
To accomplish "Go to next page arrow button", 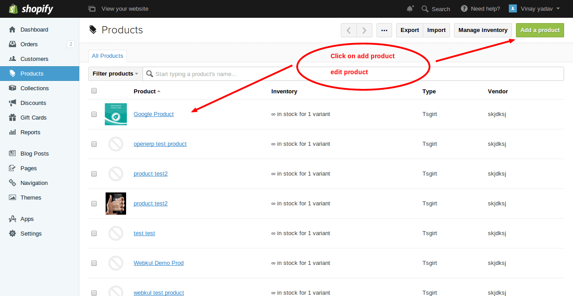I will click(x=364, y=30).
